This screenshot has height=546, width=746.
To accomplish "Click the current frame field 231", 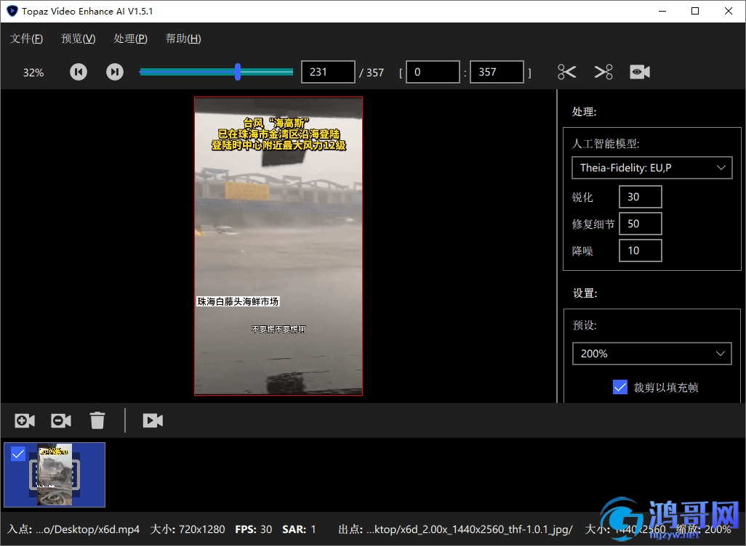I will [x=328, y=72].
